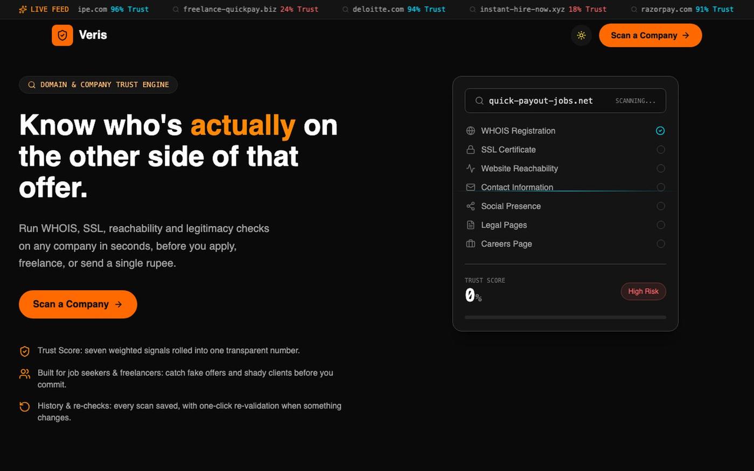
Task: Click the Contact Information envelope icon
Action: tap(470, 187)
